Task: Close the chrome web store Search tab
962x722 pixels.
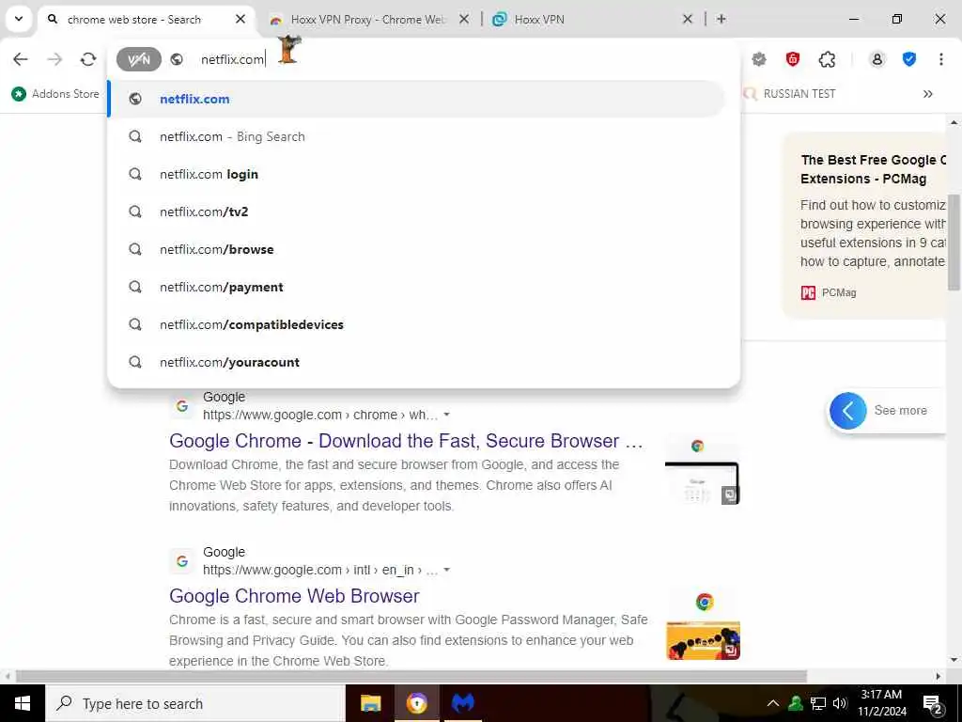Action: 240,19
